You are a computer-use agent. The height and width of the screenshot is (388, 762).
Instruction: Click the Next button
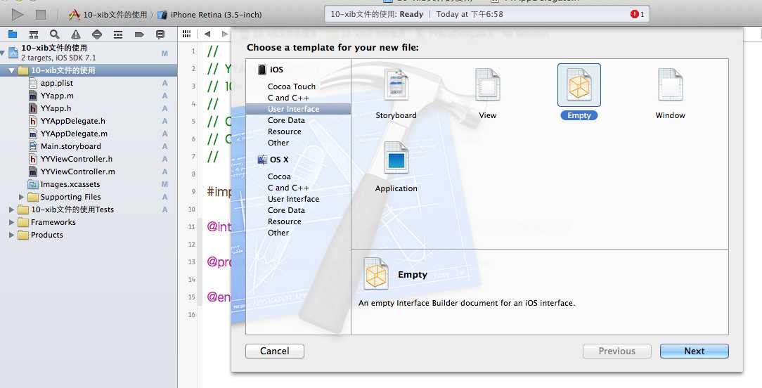tap(694, 351)
